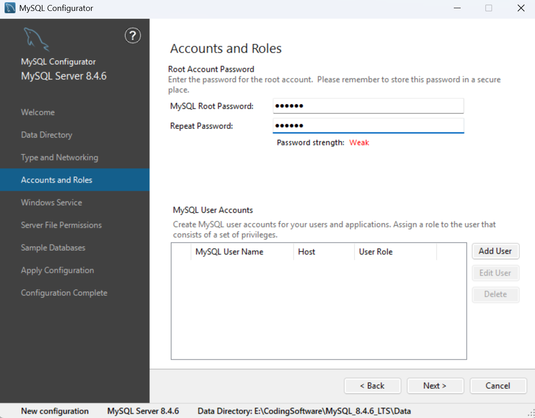The width and height of the screenshot is (535, 418).
Task: Navigate to Type and Networking step
Action: pos(59,157)
